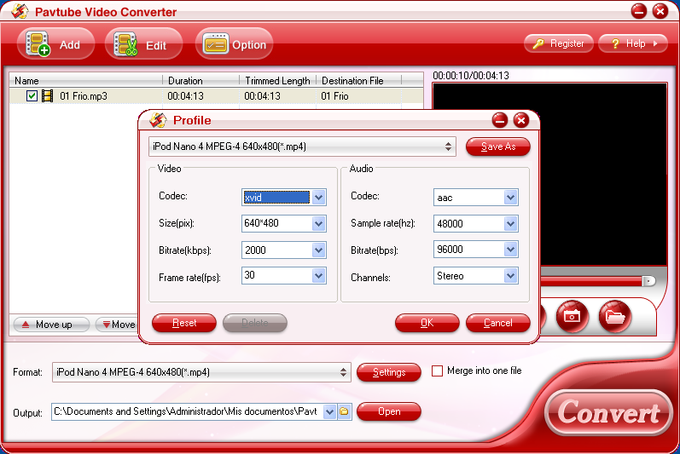Start conversion with Convert button
Viewport: 680px width, 454px height.
click(x=608, y=412)
